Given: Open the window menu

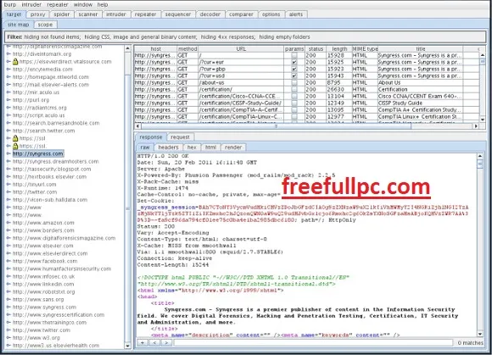Looking at the screenshot, I should click(83, 5).
